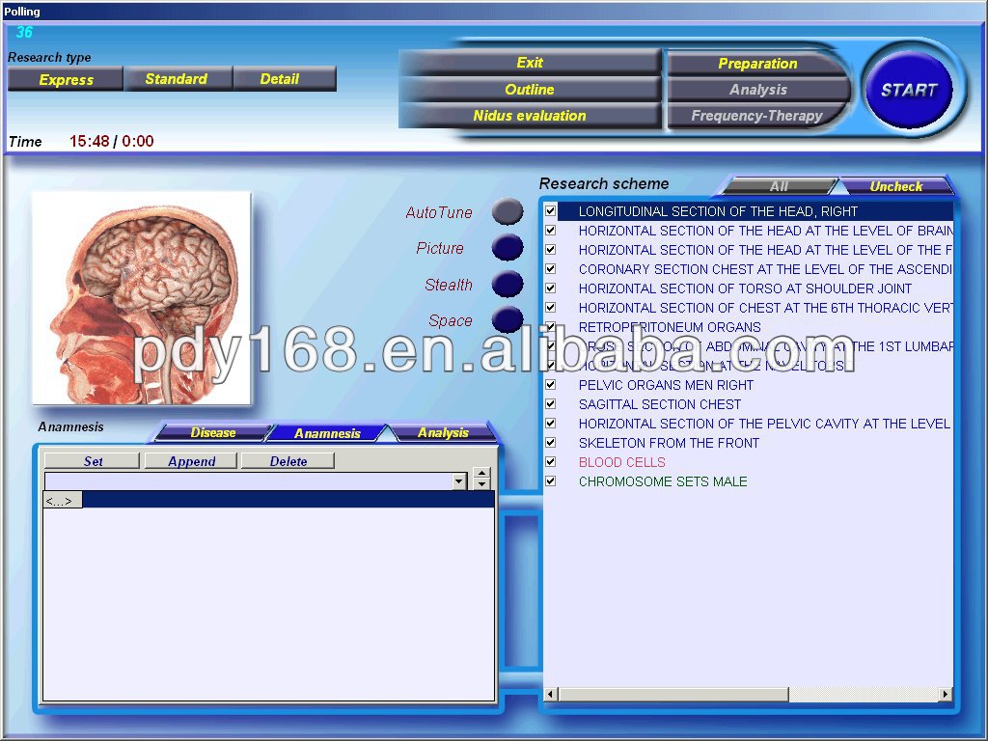The width and height of the screenshot is (988, 741).
Task: Toggle the Space round indicator
Action: point(508,319)
